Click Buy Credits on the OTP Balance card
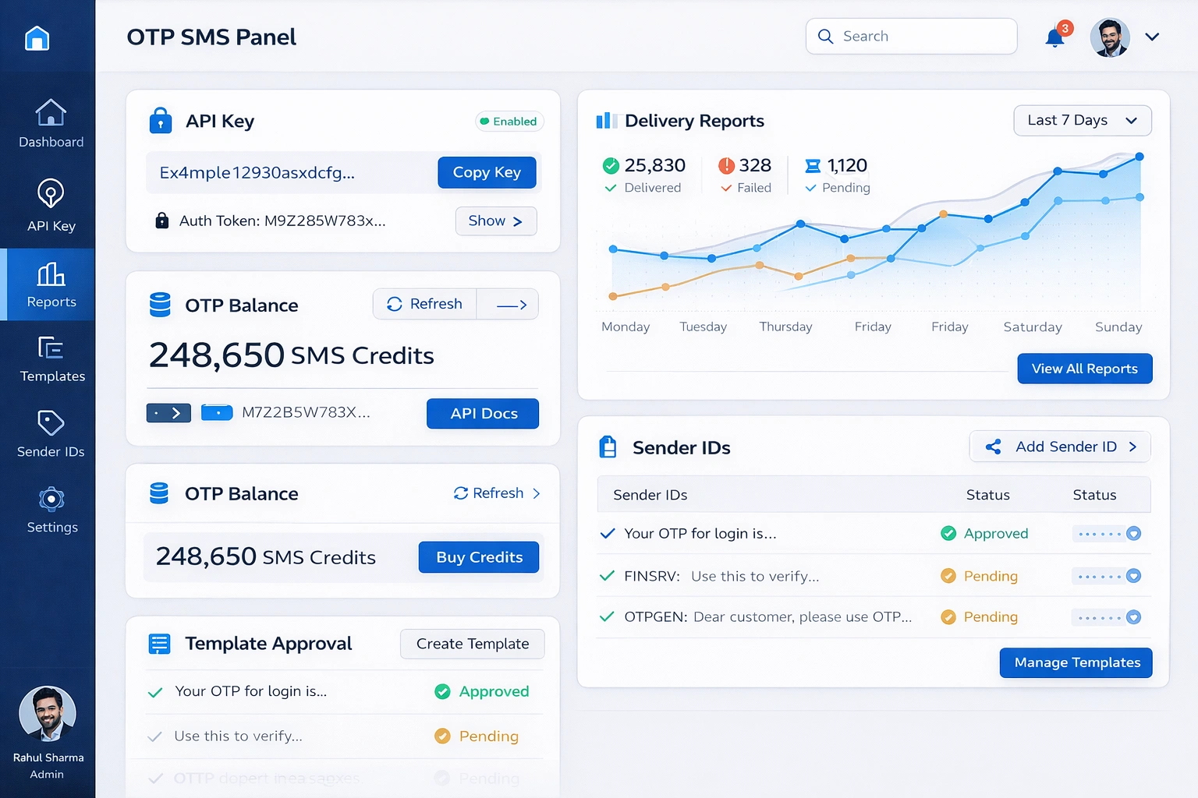This screenshot has height=798, width=1198. tap(478, 557)
